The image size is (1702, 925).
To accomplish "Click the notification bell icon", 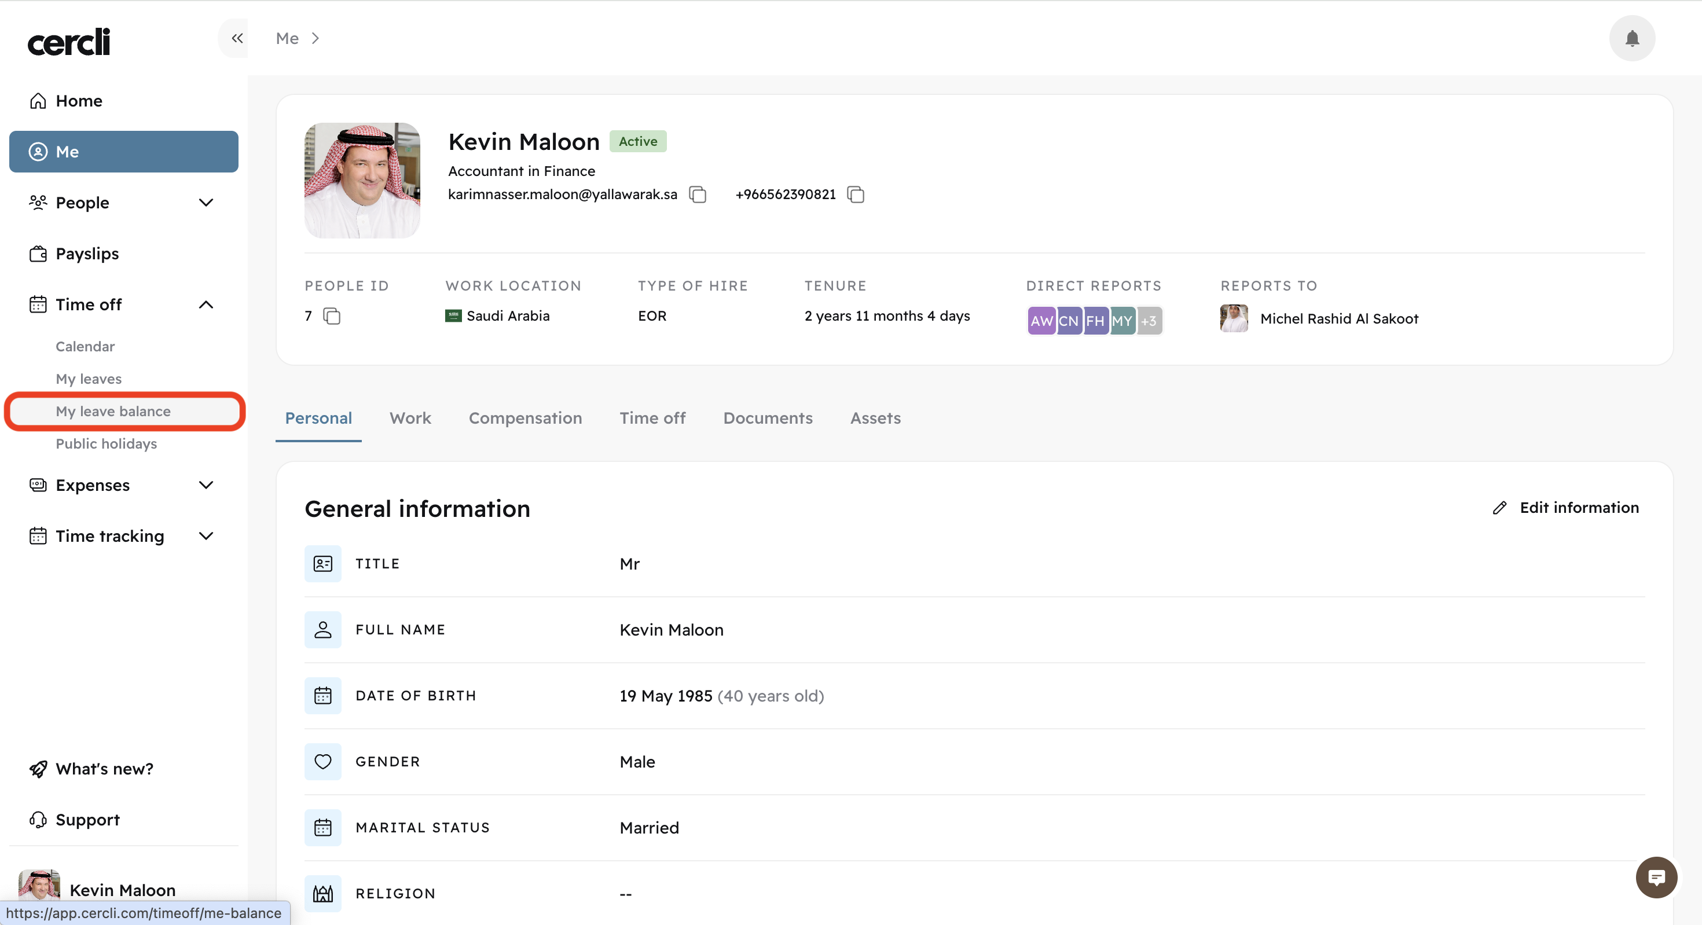I will coord(1631,38).
